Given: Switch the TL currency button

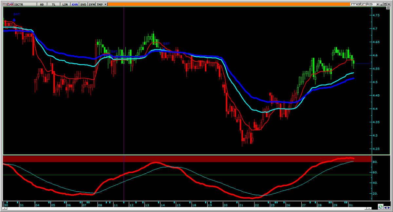Looking at the screenshot, I should pyautogui.click(x=54, y=4).
